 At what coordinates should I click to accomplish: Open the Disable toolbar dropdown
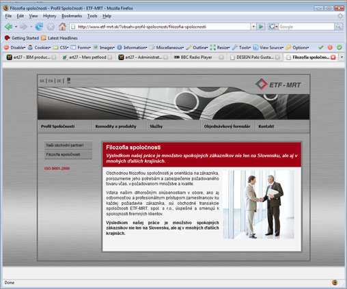[15, 48]
